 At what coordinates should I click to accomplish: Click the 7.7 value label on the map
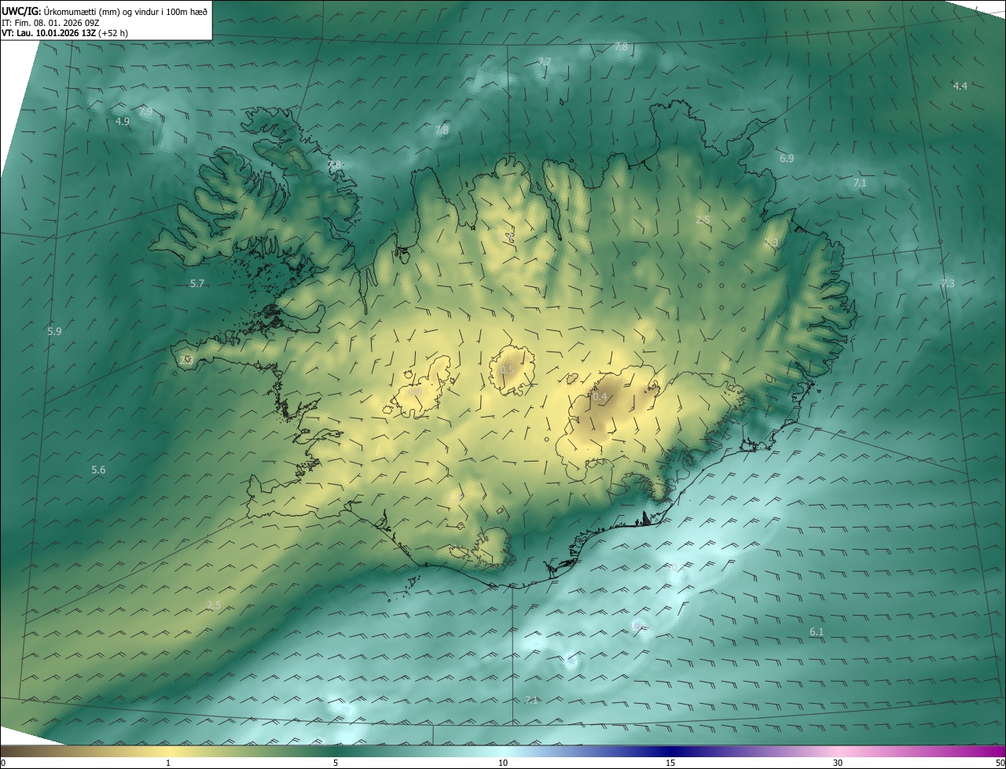point(544,61)
